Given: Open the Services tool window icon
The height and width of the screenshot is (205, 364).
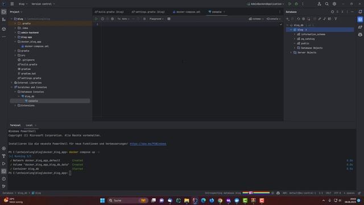Looking at the screenshot, I should tap(4, 149).
